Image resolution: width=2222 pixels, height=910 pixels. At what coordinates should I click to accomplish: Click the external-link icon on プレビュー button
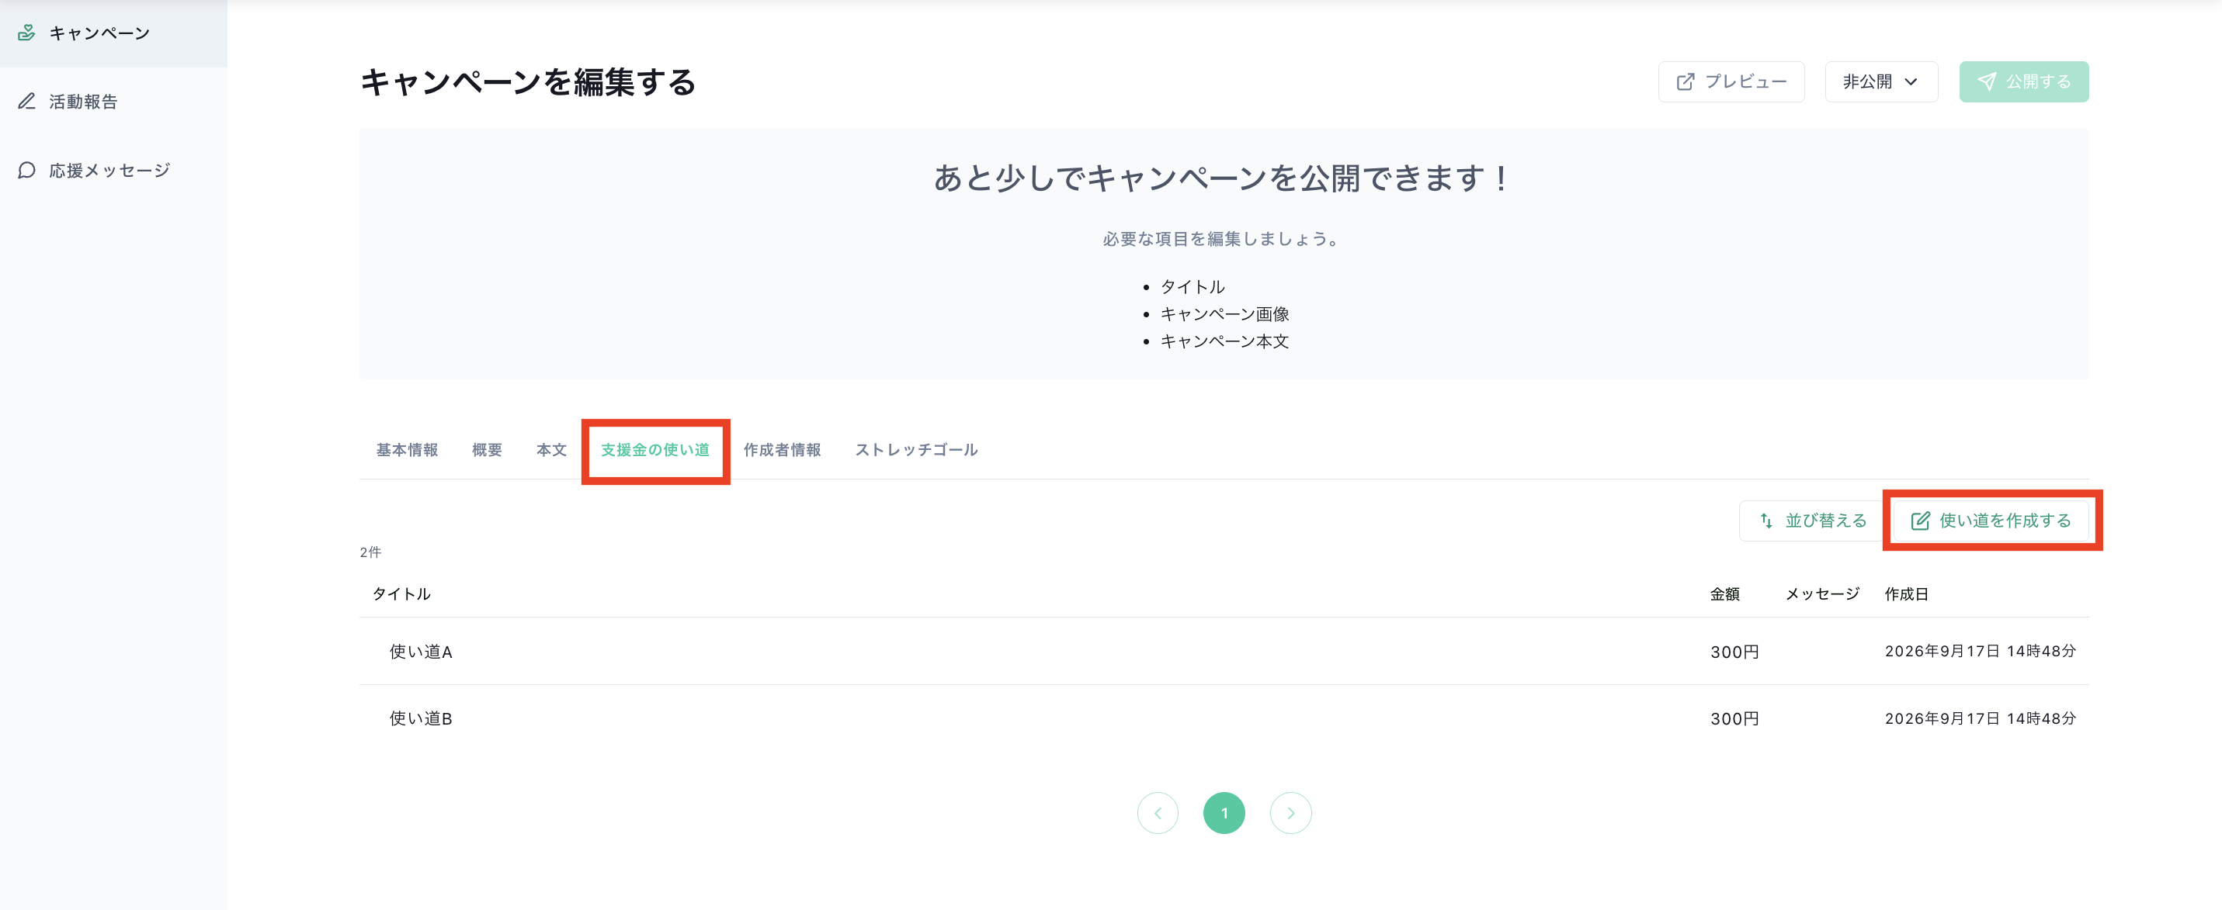1685,82
